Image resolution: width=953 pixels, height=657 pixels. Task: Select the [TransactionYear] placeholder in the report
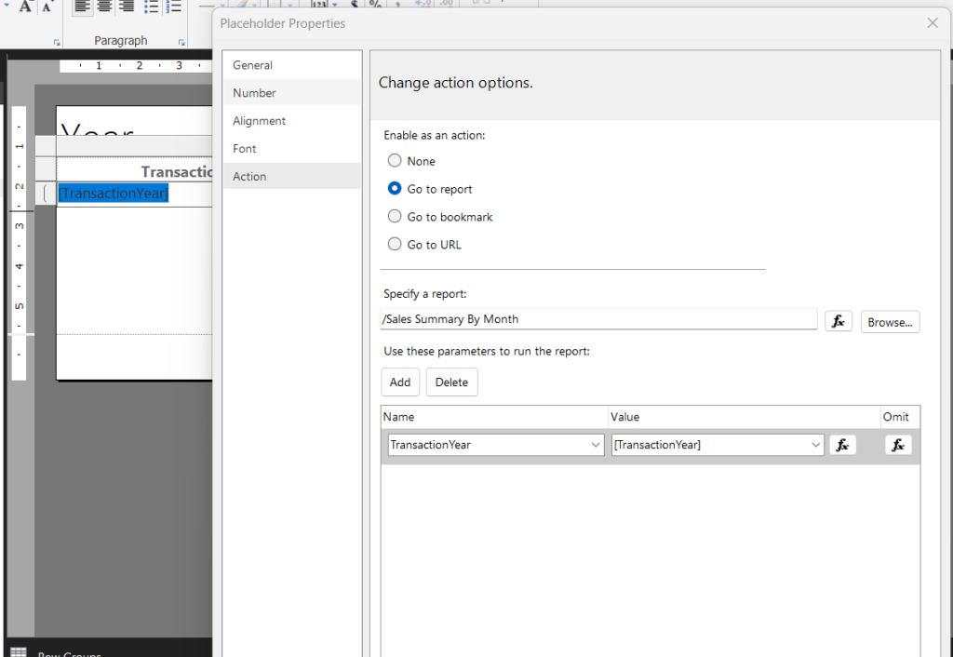pos(113,194)
